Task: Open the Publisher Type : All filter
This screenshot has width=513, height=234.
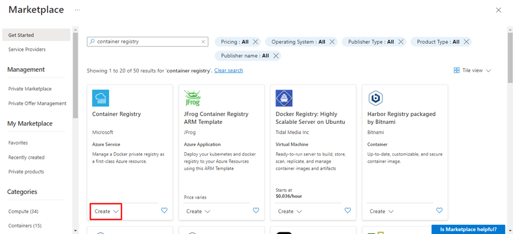Action: point(370,42)
